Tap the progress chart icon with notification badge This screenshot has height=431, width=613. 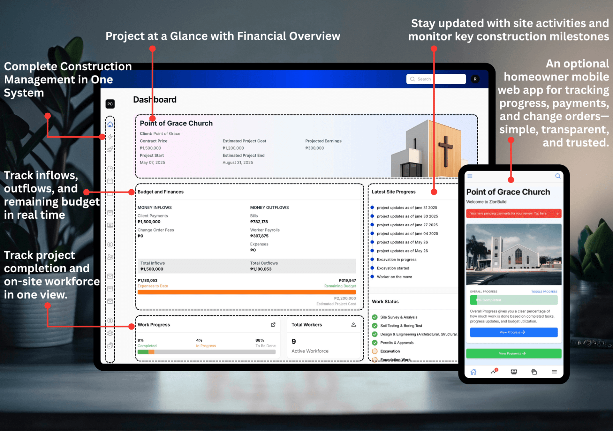click(494, 371)
